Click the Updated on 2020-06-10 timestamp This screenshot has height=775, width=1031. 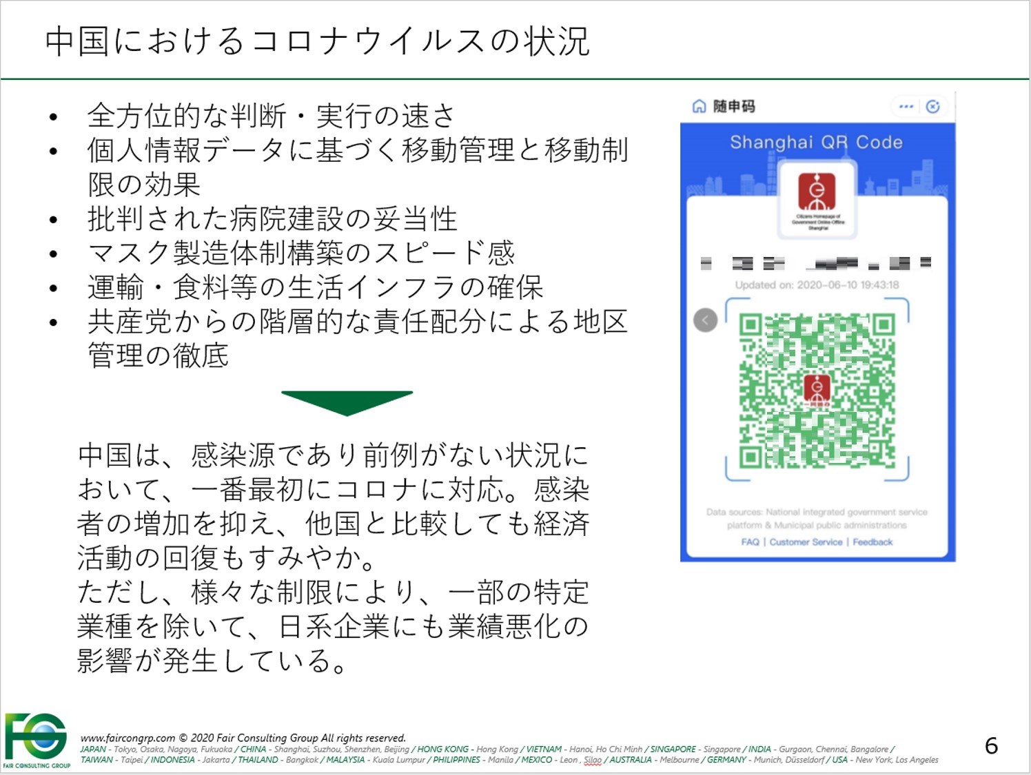point(817,285)
